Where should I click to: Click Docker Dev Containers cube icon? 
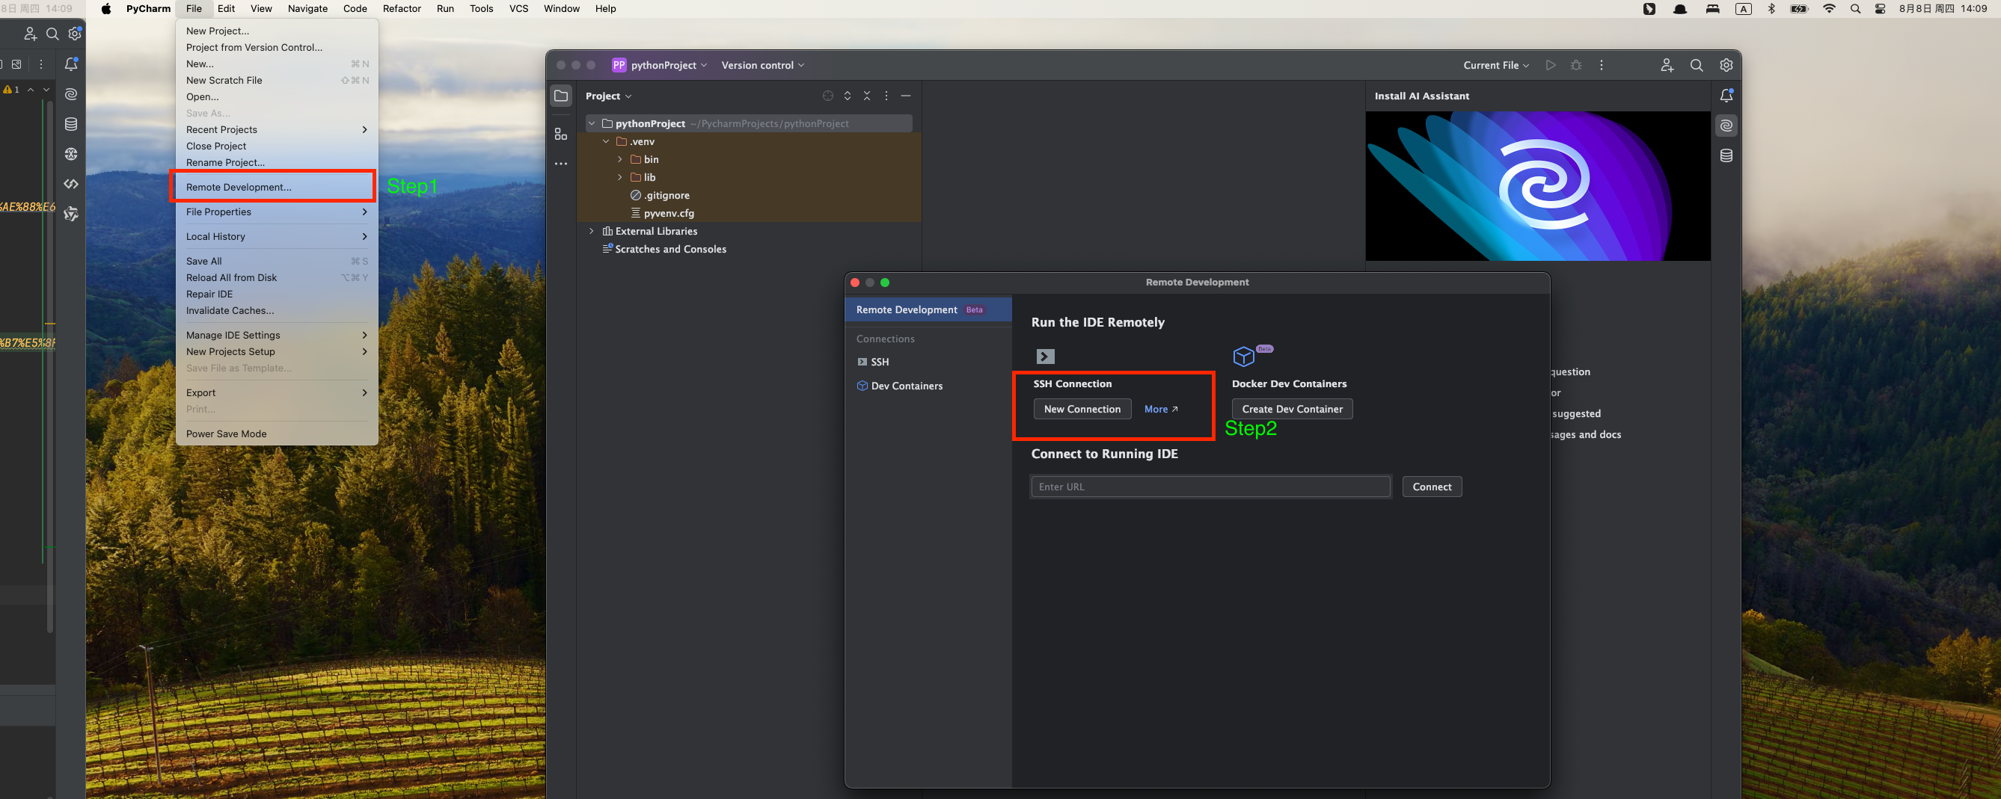tap(1244, 357)
